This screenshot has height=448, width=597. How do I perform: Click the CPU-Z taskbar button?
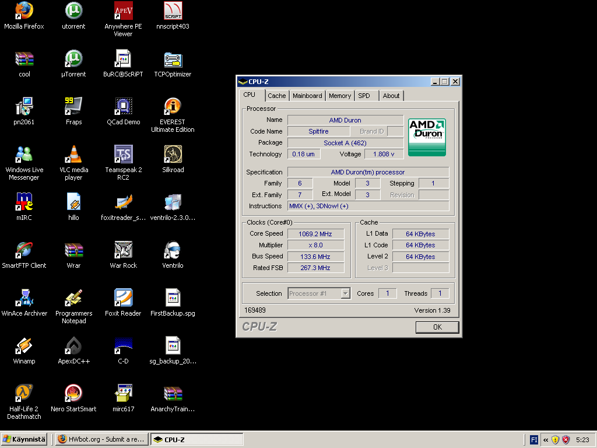[196, 439]
